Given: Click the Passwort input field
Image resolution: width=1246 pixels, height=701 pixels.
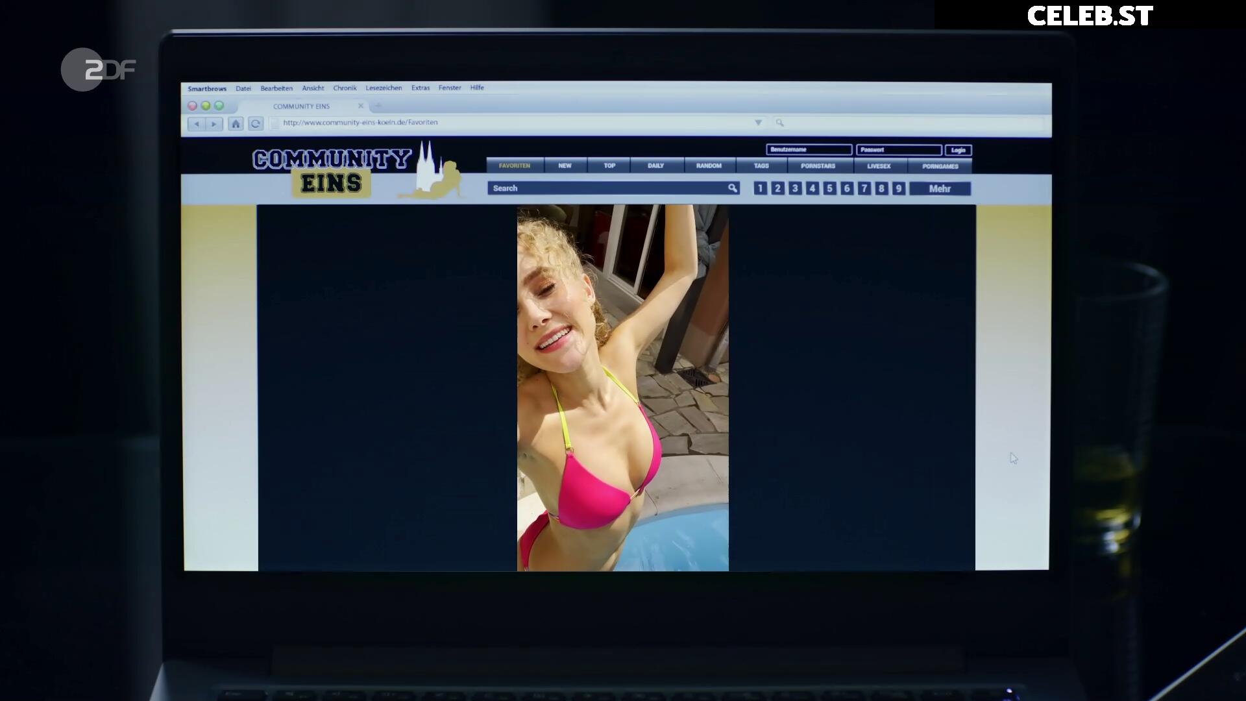Looking at the screenshot, I should point(898,150).
